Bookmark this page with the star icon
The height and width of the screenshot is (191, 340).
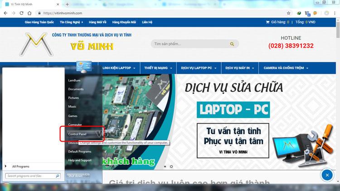tap(288, 13)
